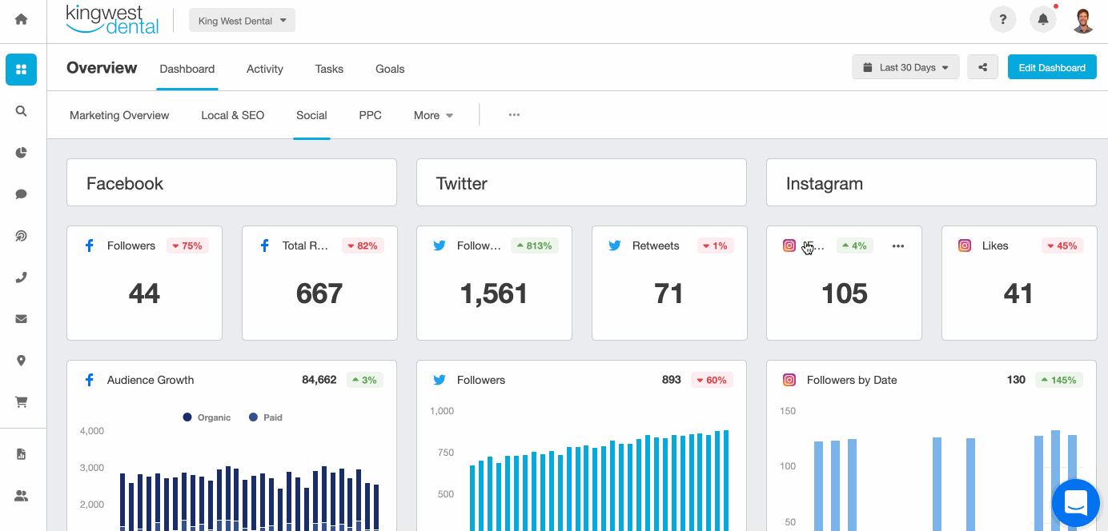This screenshot has width=1108, height=531.
Task: Open the shopping cart icon in sidebar
Action: [x=22, y=402]
